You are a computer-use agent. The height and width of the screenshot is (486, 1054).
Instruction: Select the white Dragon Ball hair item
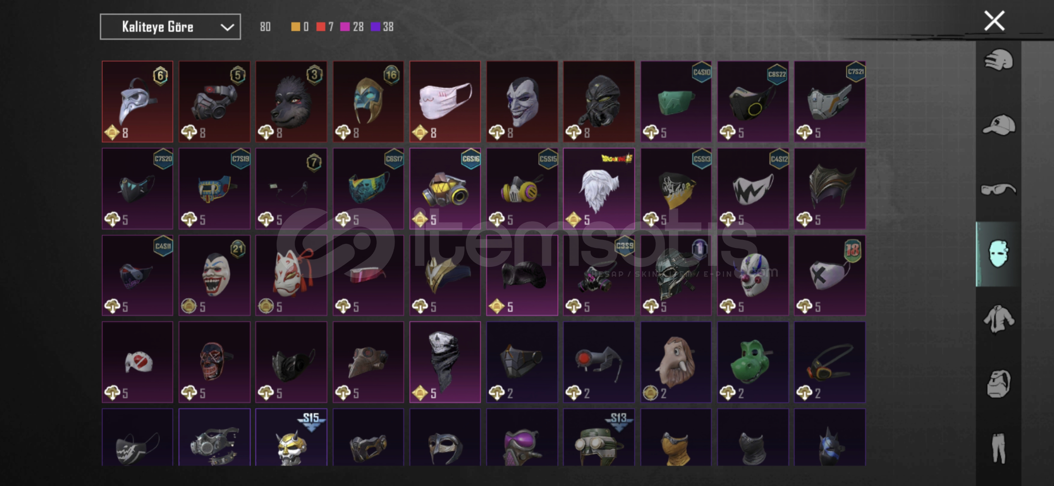(x=599, y=189)
